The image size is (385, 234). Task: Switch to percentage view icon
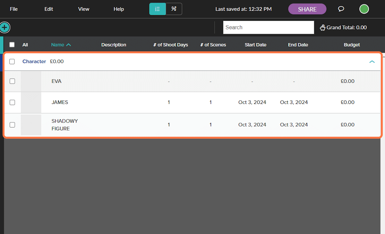[x=174, y=9]
